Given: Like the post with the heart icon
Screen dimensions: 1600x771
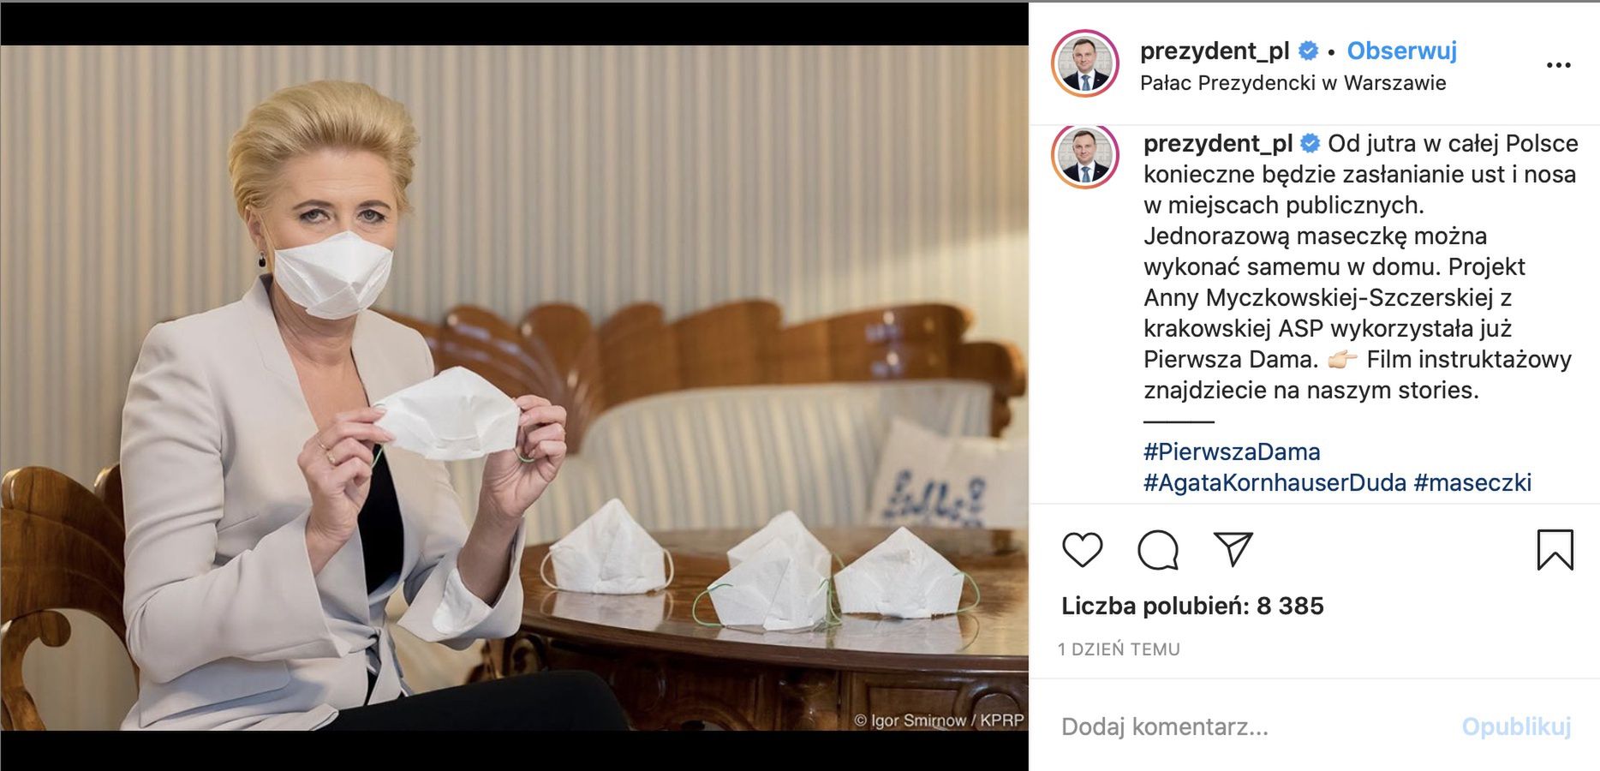Looking at the screenshot, I should [1082, 550].
